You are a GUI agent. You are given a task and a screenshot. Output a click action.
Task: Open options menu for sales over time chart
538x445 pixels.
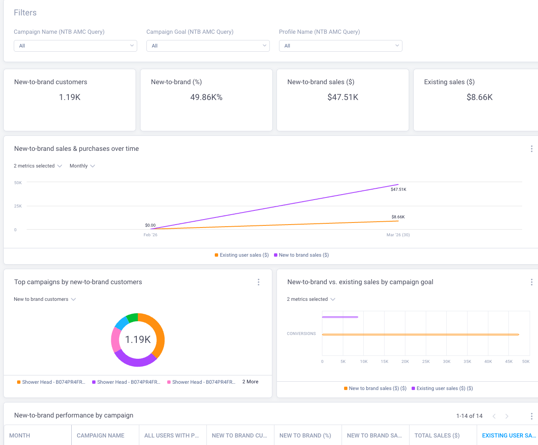pyautogui.click(x=531, y=149)
